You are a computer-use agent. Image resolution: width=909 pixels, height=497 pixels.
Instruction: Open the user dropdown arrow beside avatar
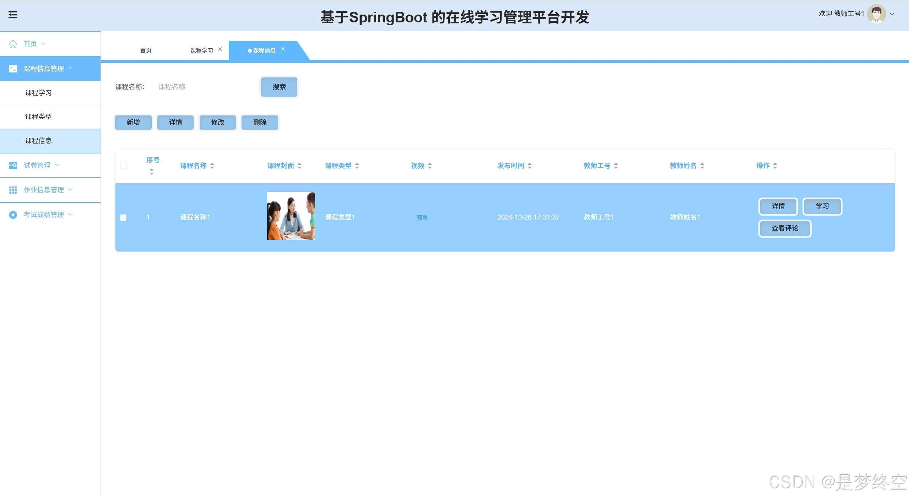892,14
